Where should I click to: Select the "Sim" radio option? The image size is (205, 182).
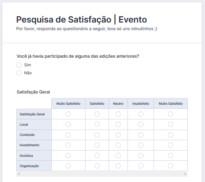(19, 65)
